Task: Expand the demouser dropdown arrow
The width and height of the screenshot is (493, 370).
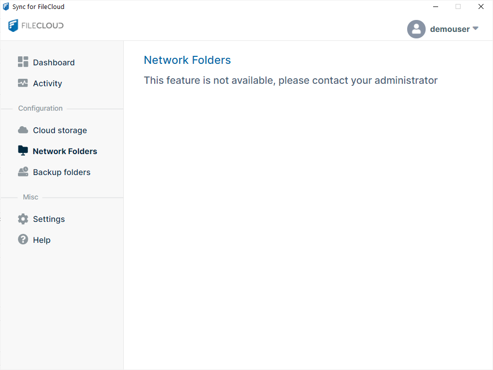Action: point(475,28)
